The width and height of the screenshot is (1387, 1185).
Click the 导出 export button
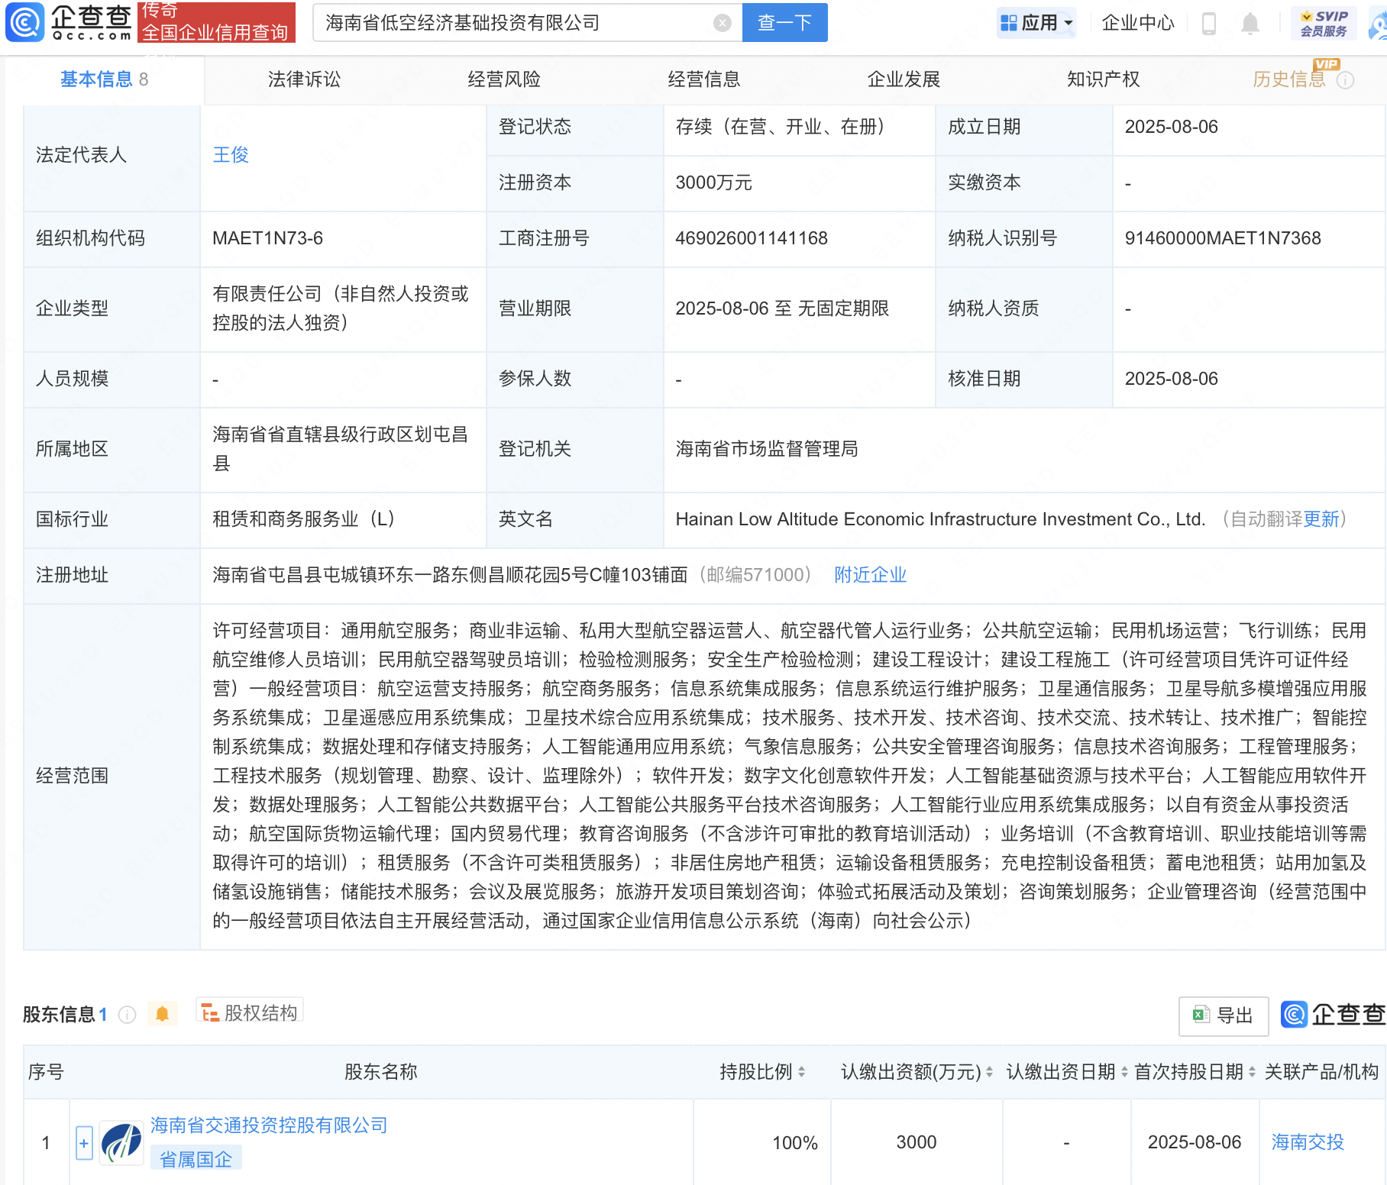click(1223, 1015)
